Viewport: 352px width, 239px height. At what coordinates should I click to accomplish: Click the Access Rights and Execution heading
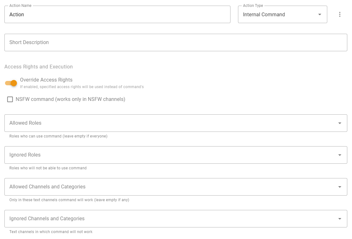click(x=39, y=67)
